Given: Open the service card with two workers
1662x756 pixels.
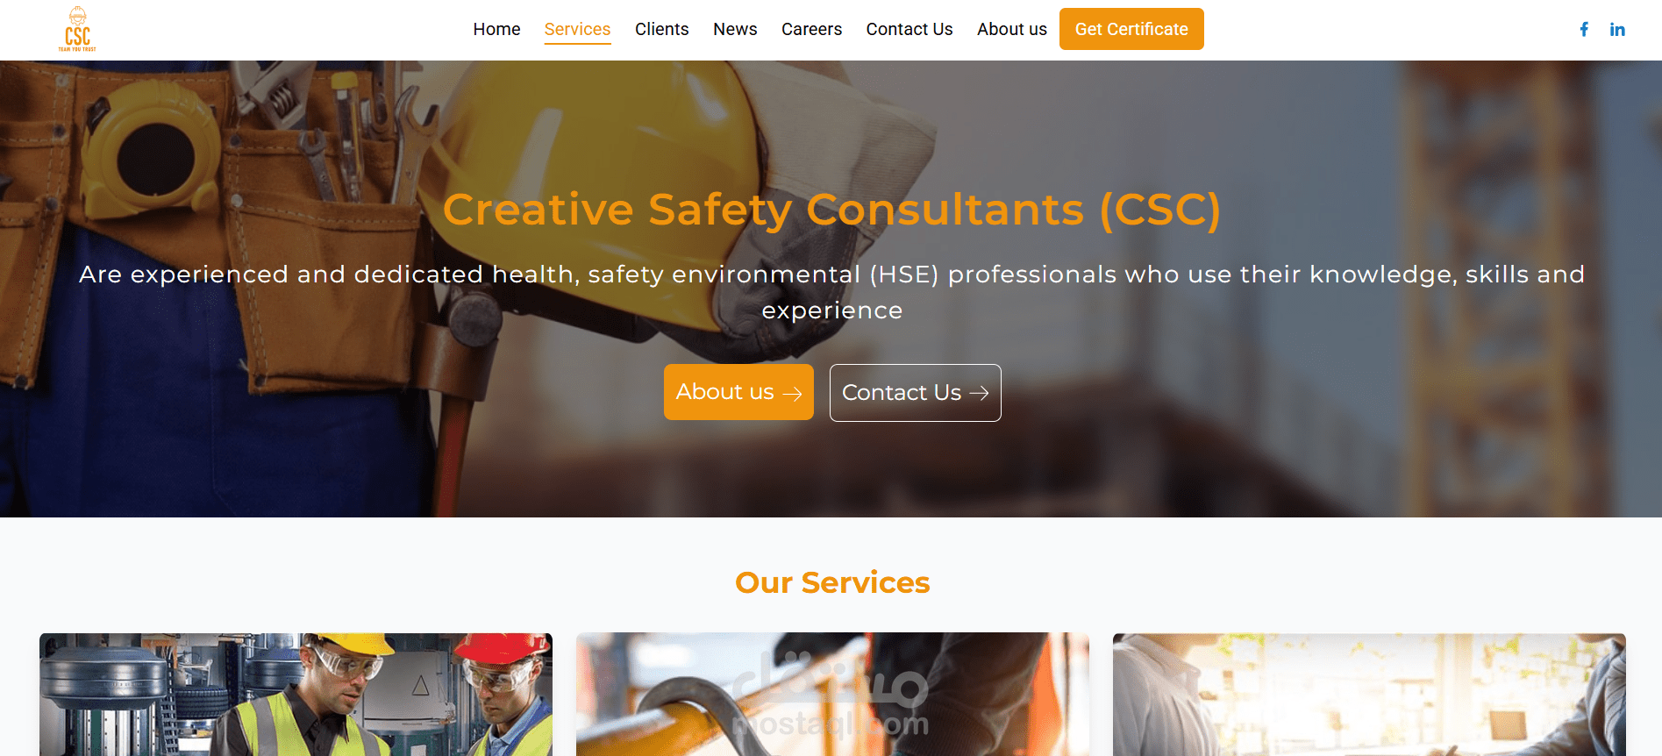Looking at the screenshot, I should coord(296,695).
